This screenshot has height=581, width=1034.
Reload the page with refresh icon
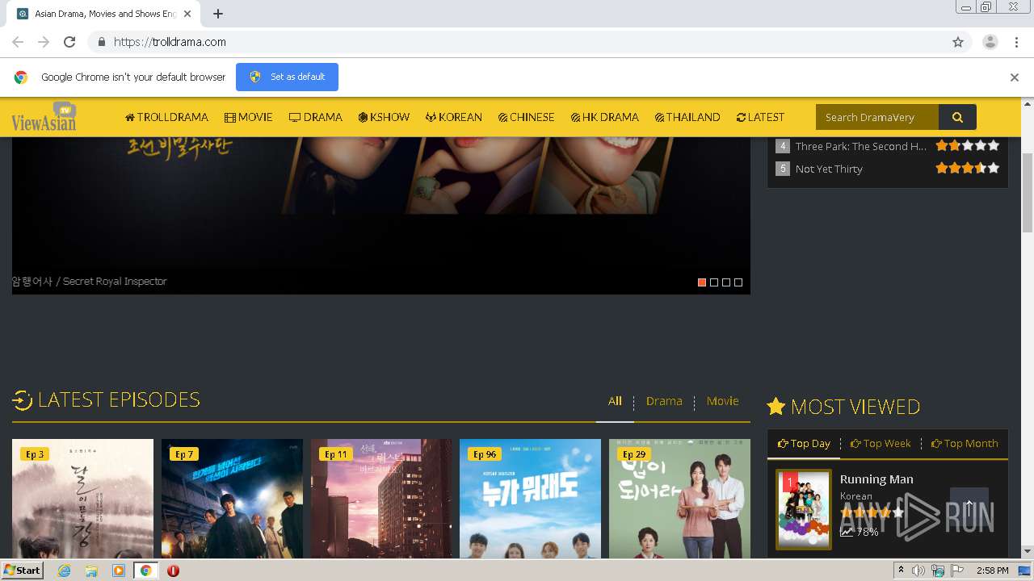click(69, 42)
